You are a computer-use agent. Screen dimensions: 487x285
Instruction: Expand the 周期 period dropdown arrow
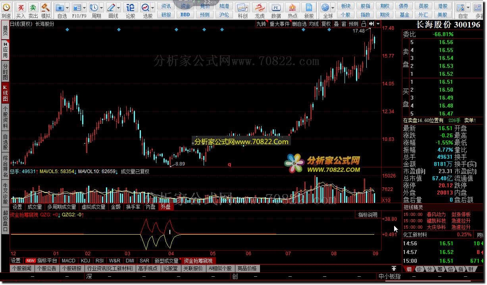(102, 7)
